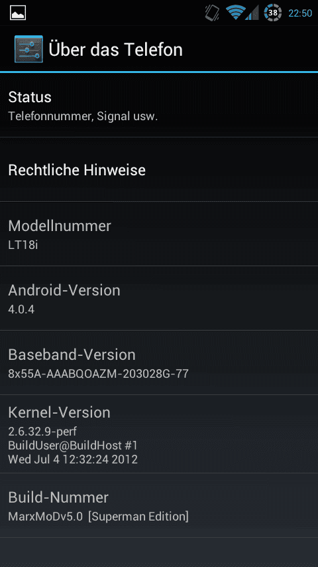Select the Baseband-Version entry
This screenshot has height=567, width=318.
point(159,363)
